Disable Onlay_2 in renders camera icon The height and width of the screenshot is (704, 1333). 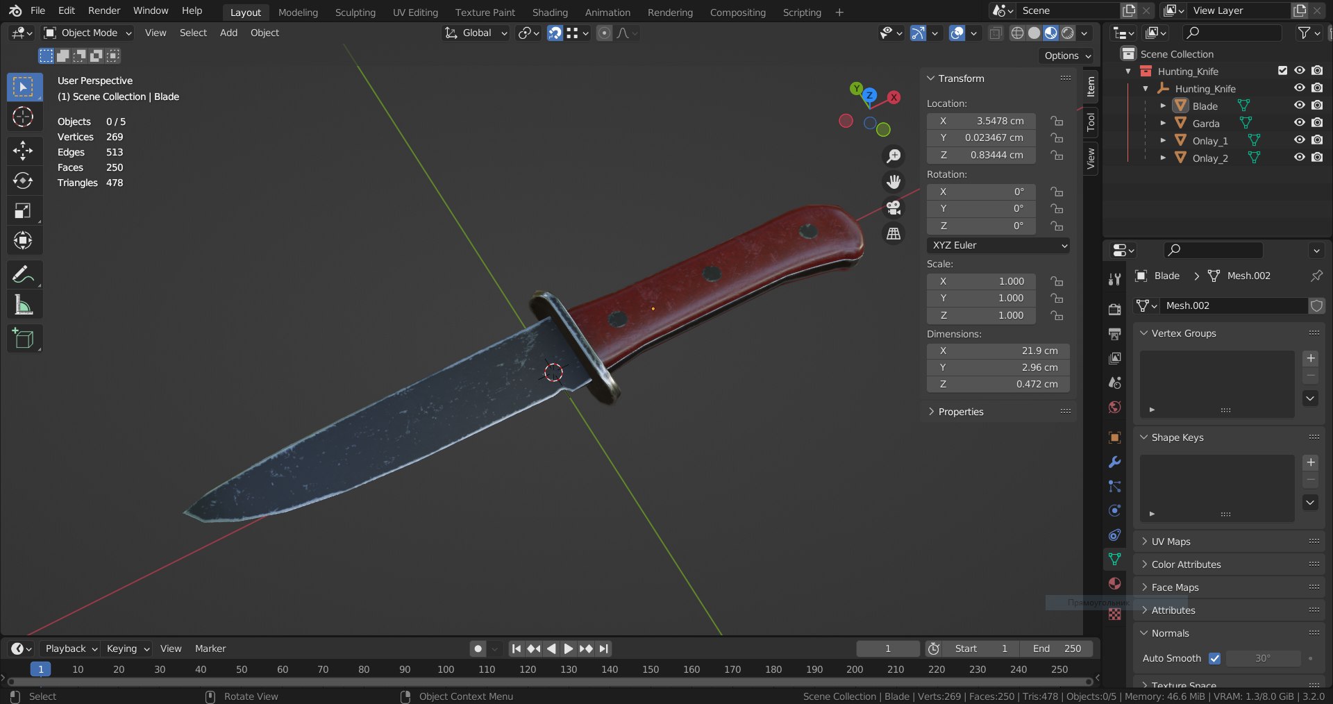[1317, 158]
